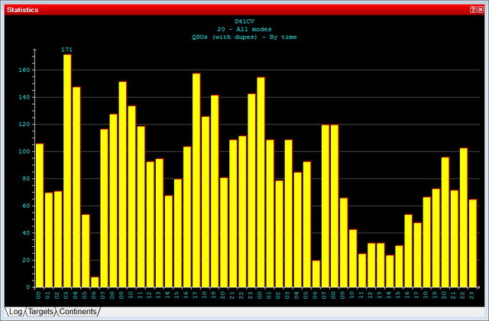Close the Statistics window
Viewport: 489px width, 321px height.
click(x=481, y=9)
